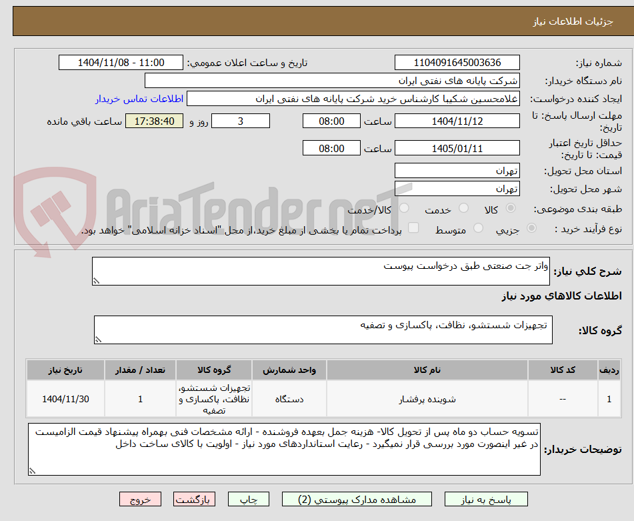
Task: Click the چاپ print button
Action: pyautogui.click(x=248, y=499)
